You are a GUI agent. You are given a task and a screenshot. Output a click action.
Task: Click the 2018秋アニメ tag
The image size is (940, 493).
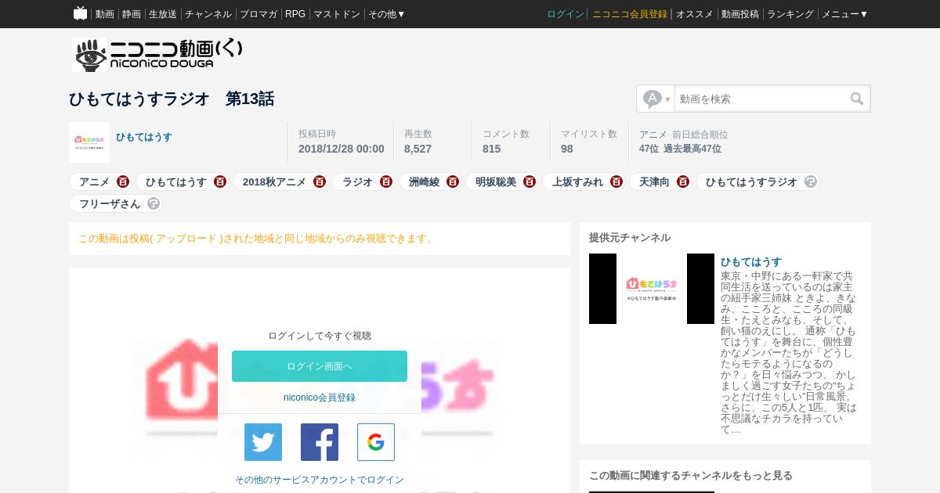(x=274, y=182)
